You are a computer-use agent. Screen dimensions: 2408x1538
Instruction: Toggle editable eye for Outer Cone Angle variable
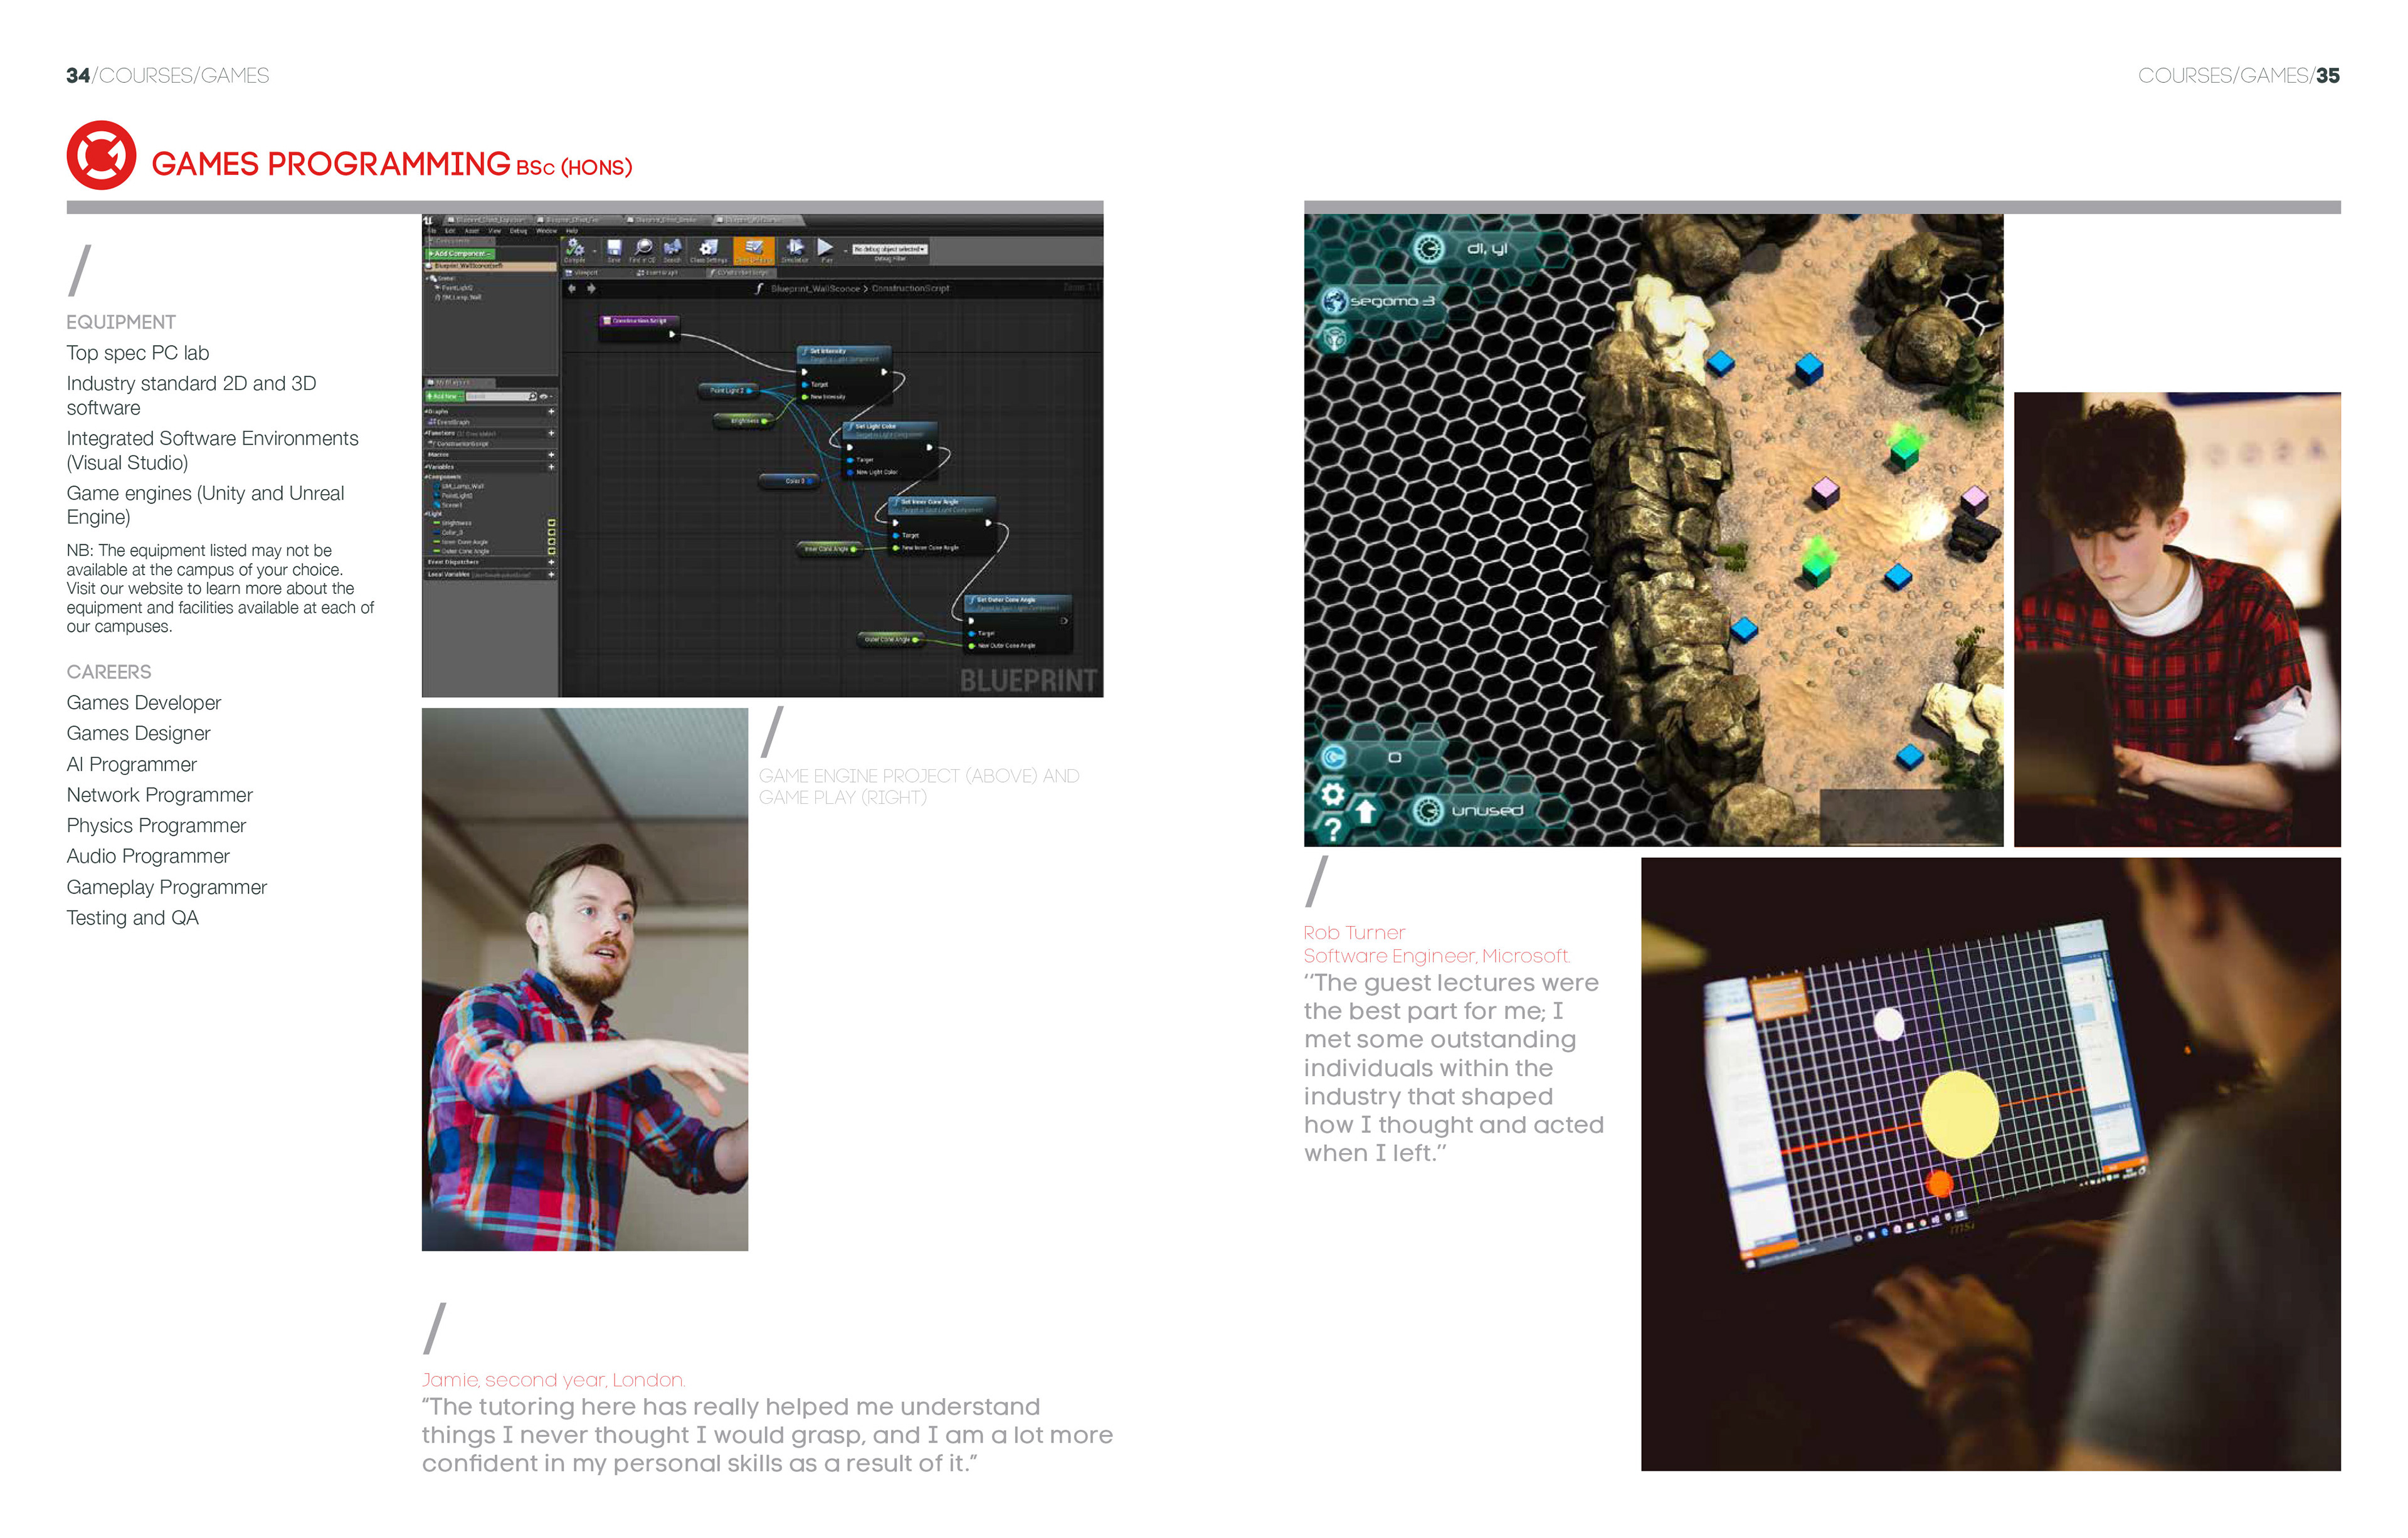click(551, 551)
